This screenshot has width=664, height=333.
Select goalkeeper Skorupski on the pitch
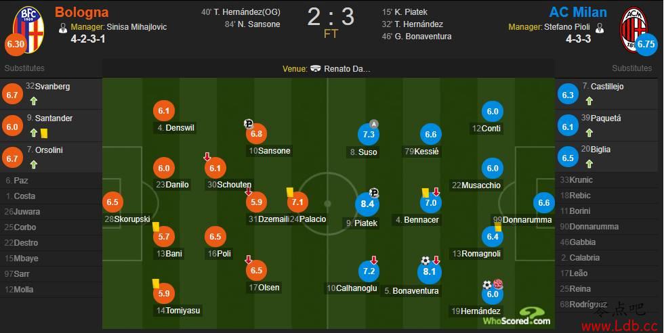[127, 219]
